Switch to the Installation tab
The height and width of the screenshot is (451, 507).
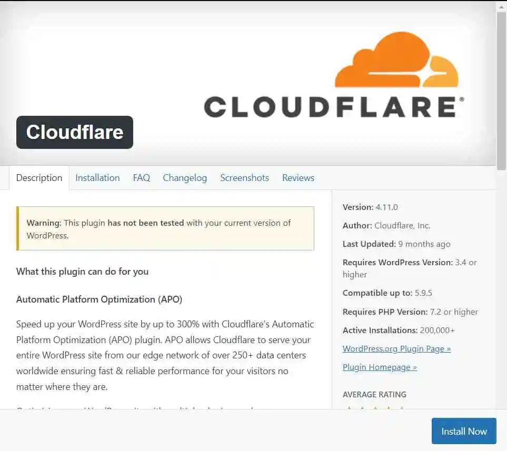[97, 178]
